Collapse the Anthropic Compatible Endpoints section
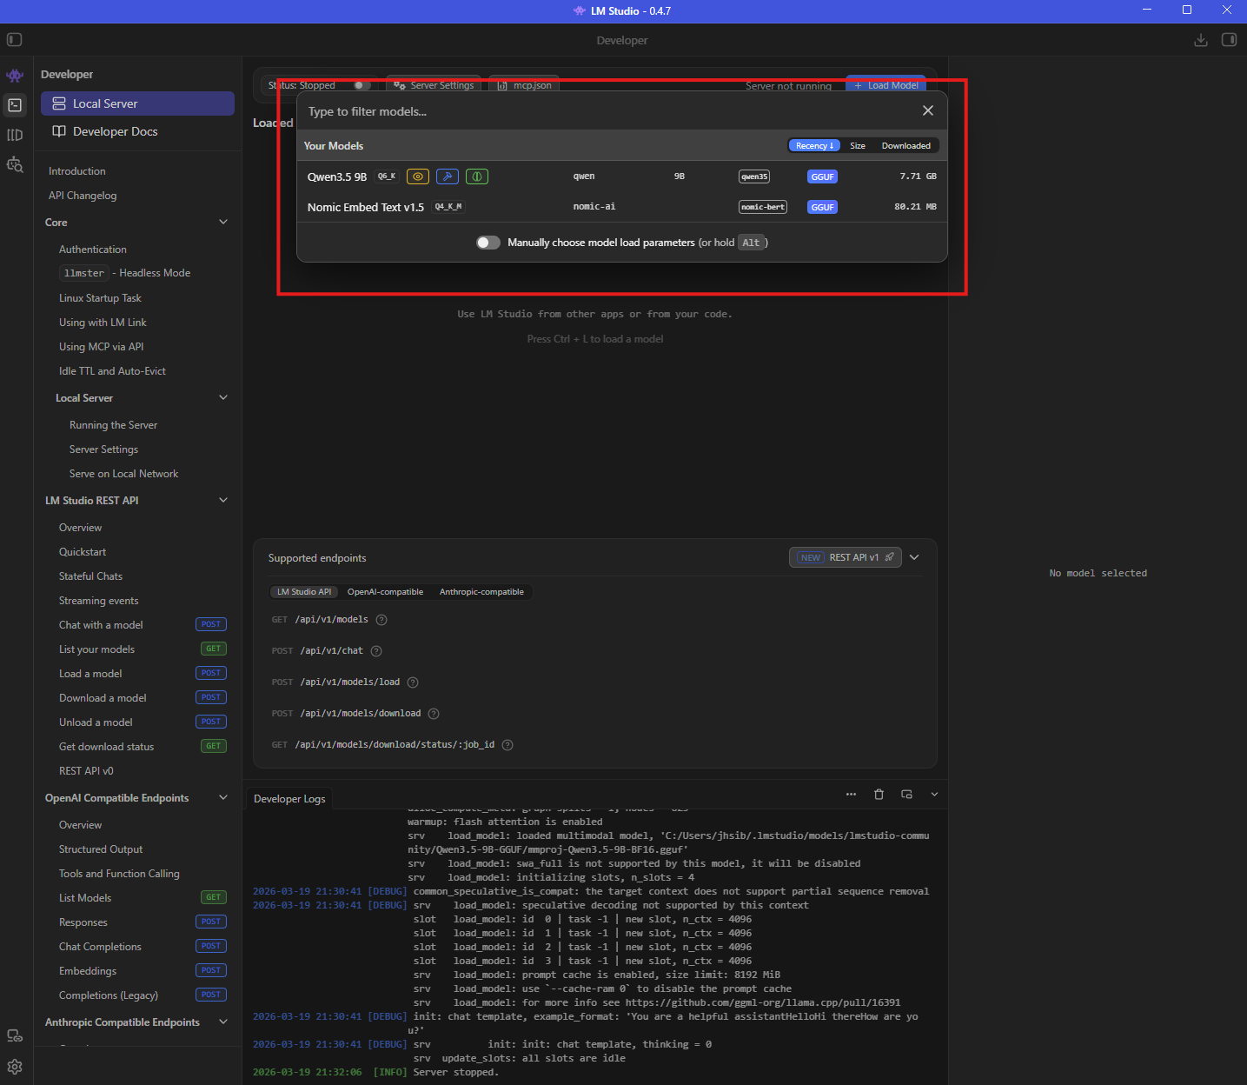 [223, 1022]
